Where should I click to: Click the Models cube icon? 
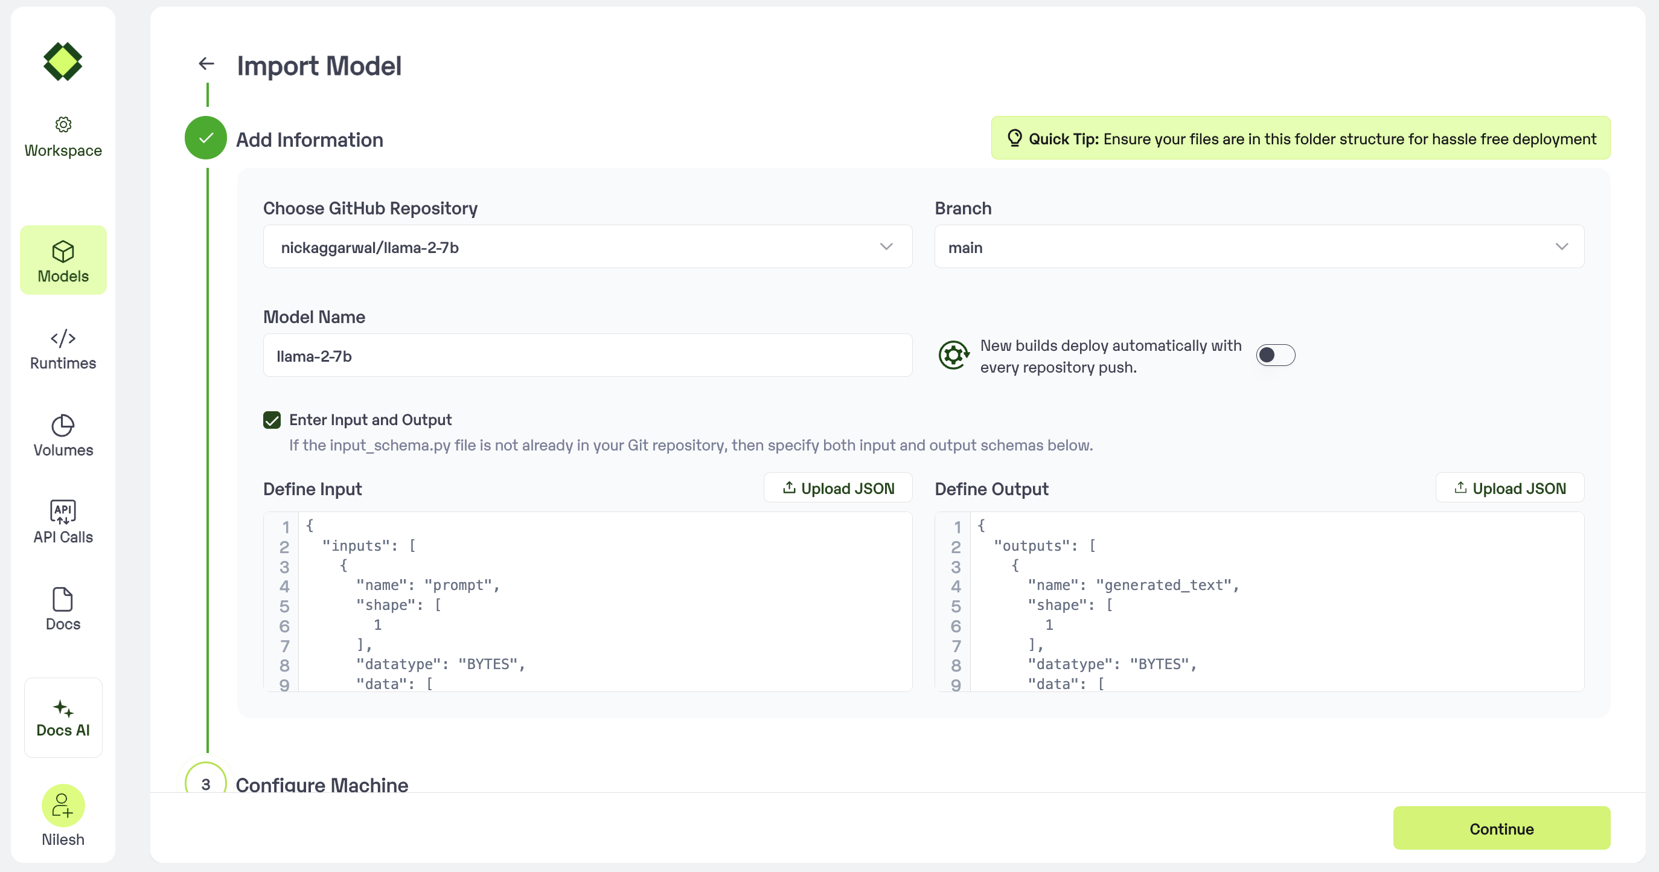(x=63, y=252)
